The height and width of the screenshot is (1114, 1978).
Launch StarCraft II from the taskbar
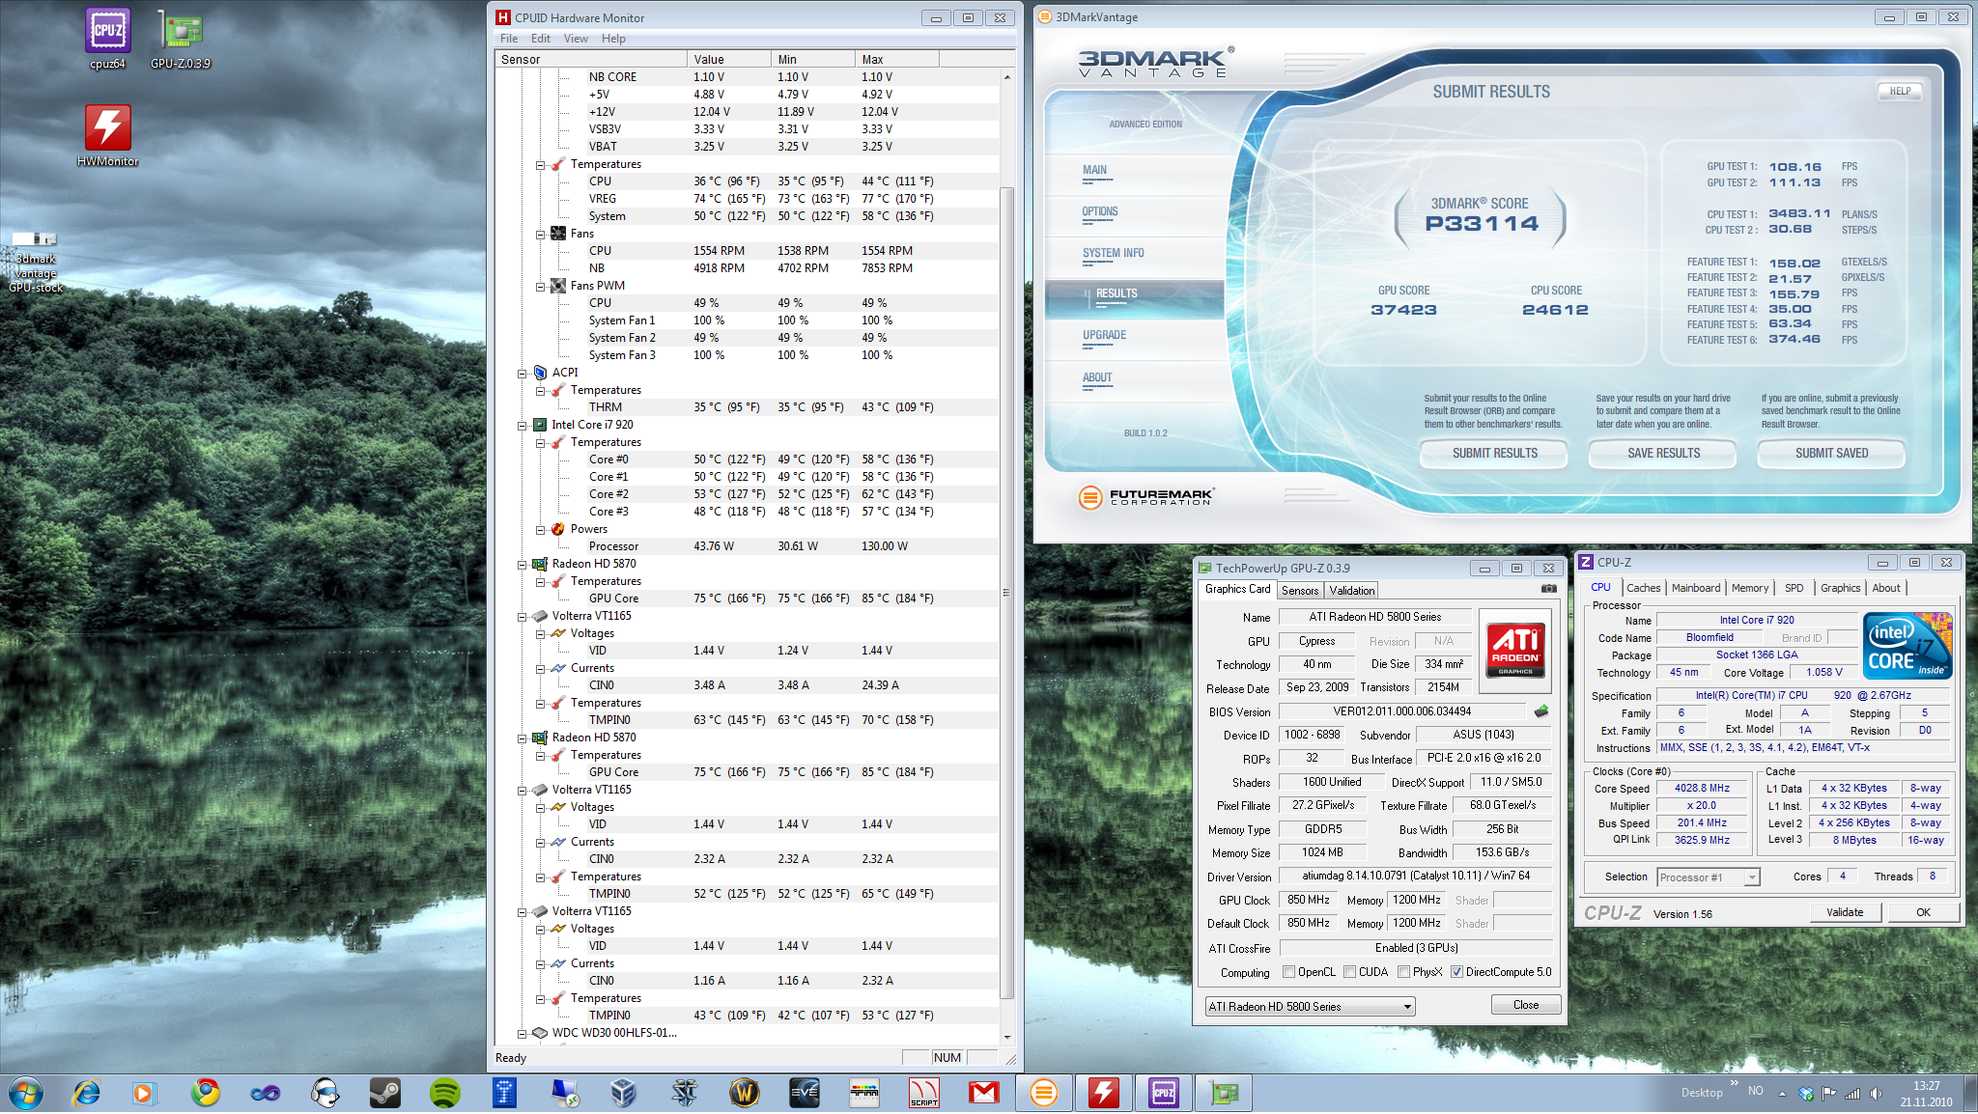click(684, 1093)
